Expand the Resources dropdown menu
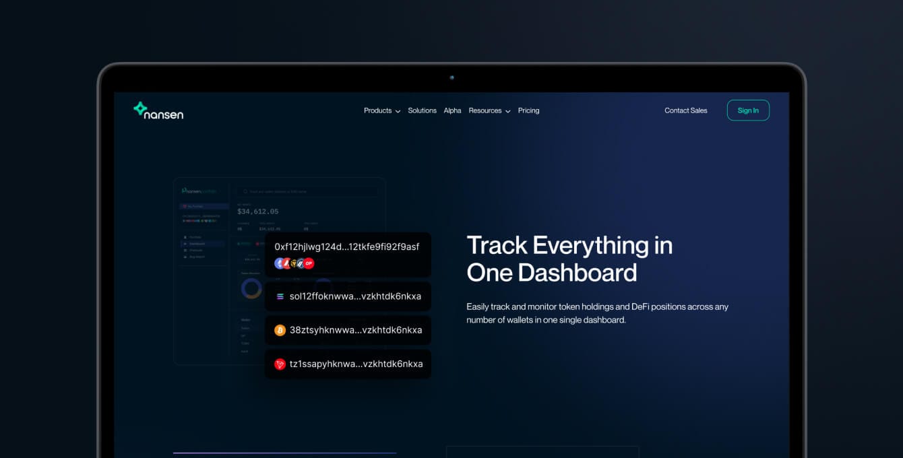 489,110
